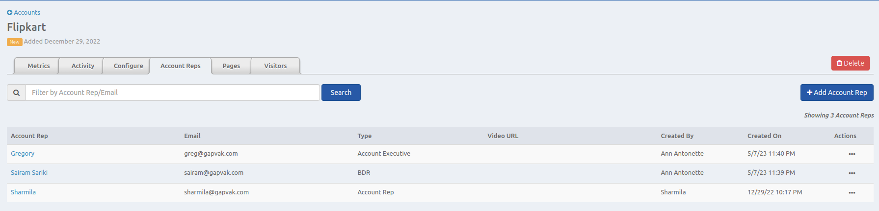Focus the Filter by Account Rep/Email field
This screenshot has width=879, height=211.
tap(173, 93)
